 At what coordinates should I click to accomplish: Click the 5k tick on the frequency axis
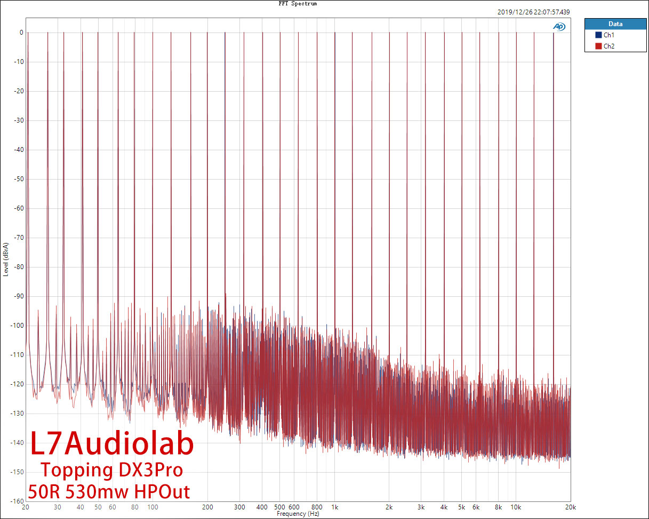pos(462,507)
